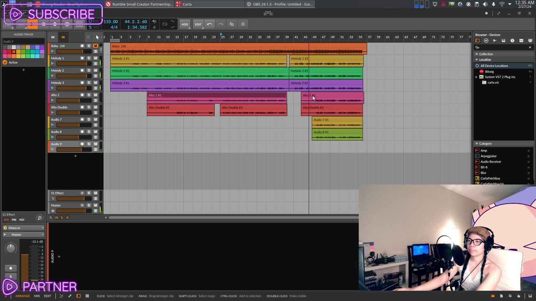Mute the Melody 3 track
536x301 pixels.
click(x=95, y=82)
